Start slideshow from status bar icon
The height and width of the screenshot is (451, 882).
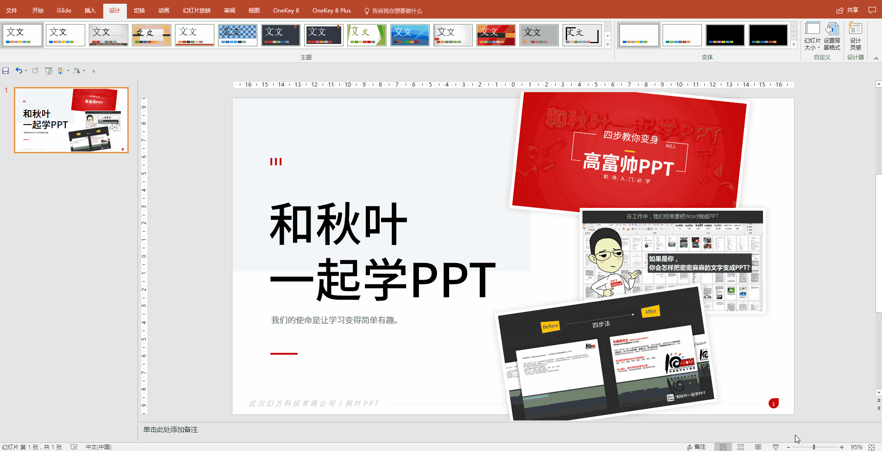(776, 447)
